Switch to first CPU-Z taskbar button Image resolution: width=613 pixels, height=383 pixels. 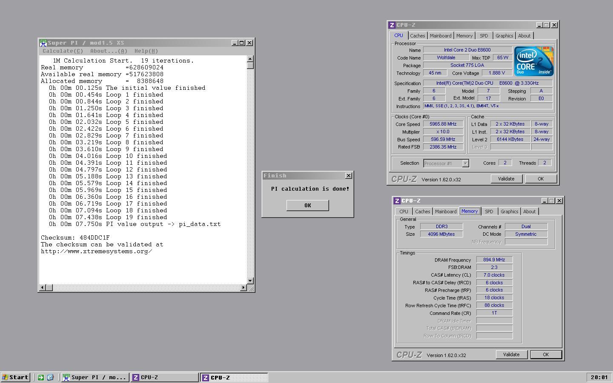coord(164,377)
